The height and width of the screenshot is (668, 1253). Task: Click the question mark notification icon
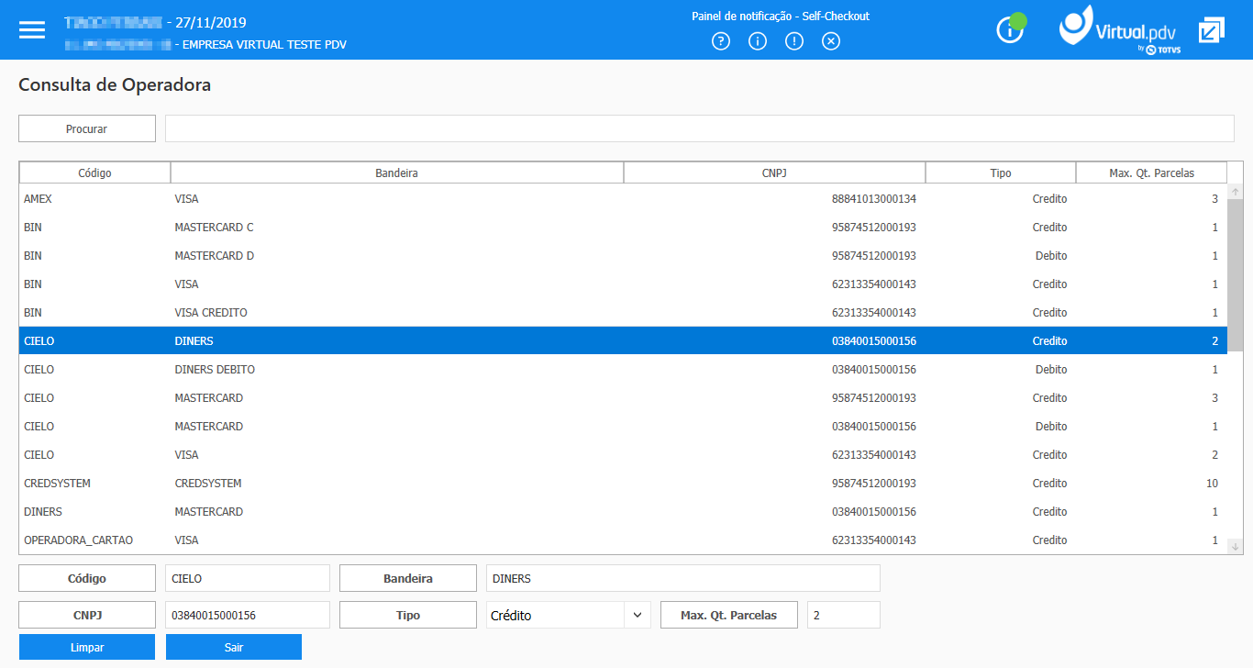tap(721, 41)
